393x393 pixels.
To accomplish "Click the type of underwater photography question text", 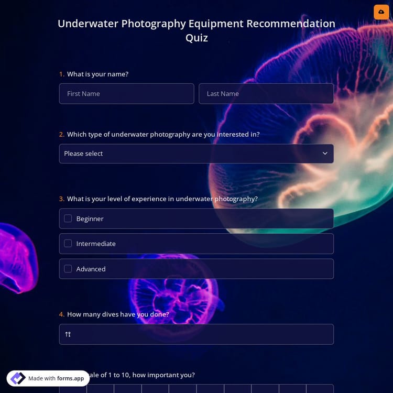I will [163, 134].
